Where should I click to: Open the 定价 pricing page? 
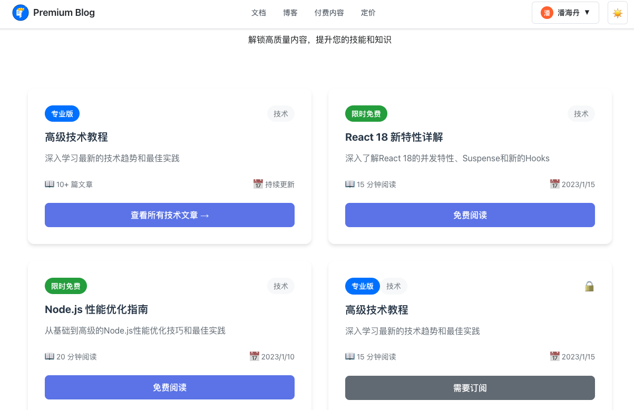(368, 13)
